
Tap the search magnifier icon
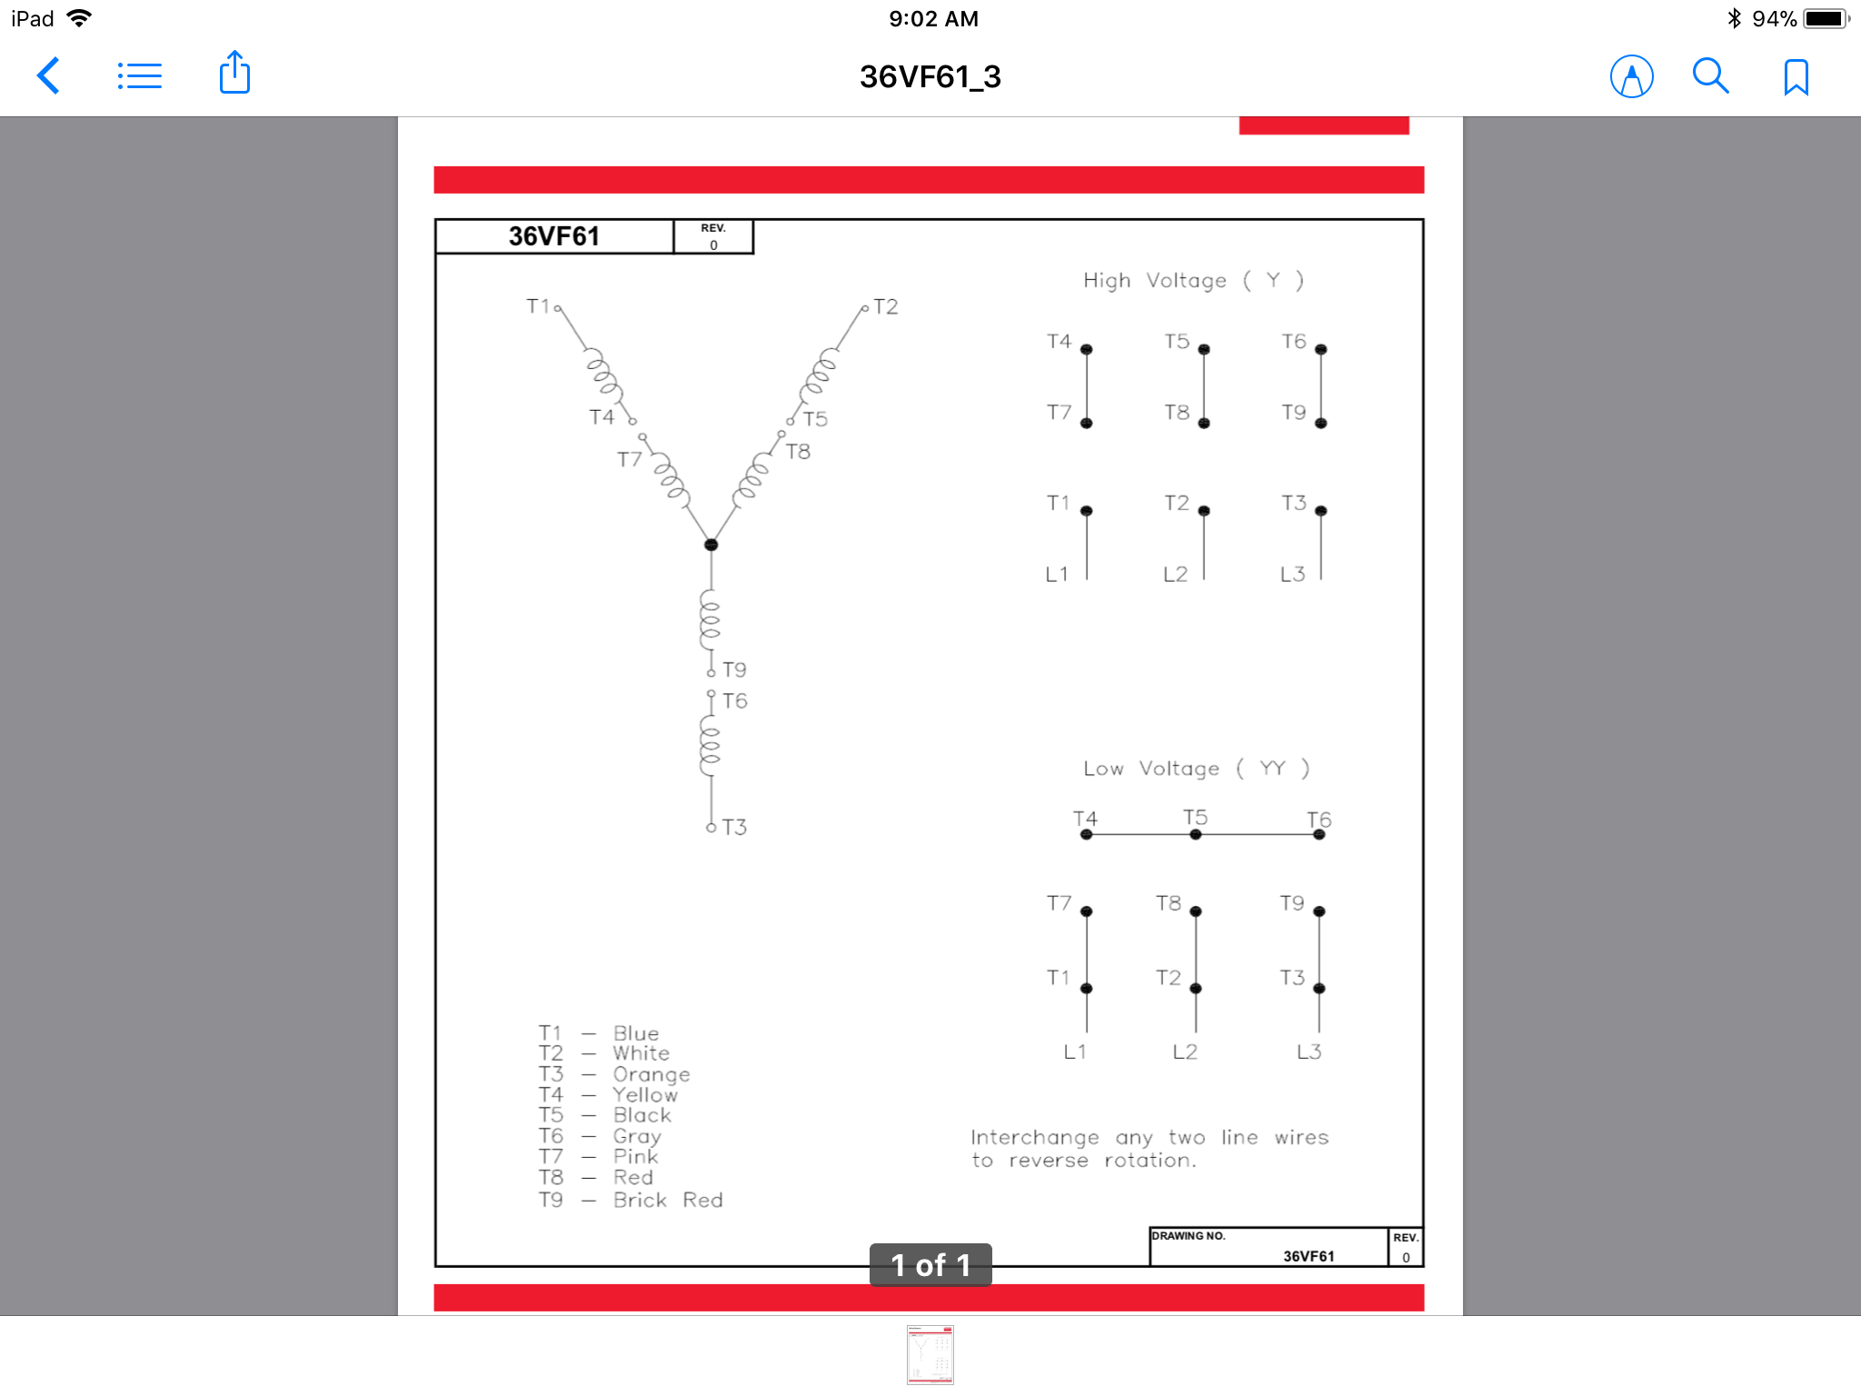tap(1710, 74)
